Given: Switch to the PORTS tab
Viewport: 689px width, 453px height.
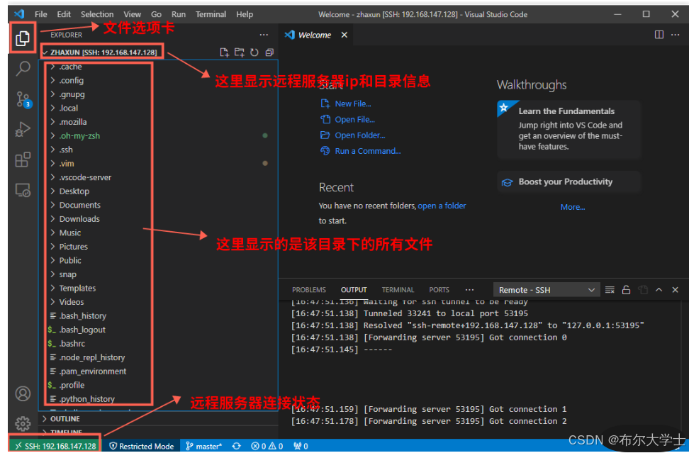Looking at the screenshot, I should coord(439,290).
